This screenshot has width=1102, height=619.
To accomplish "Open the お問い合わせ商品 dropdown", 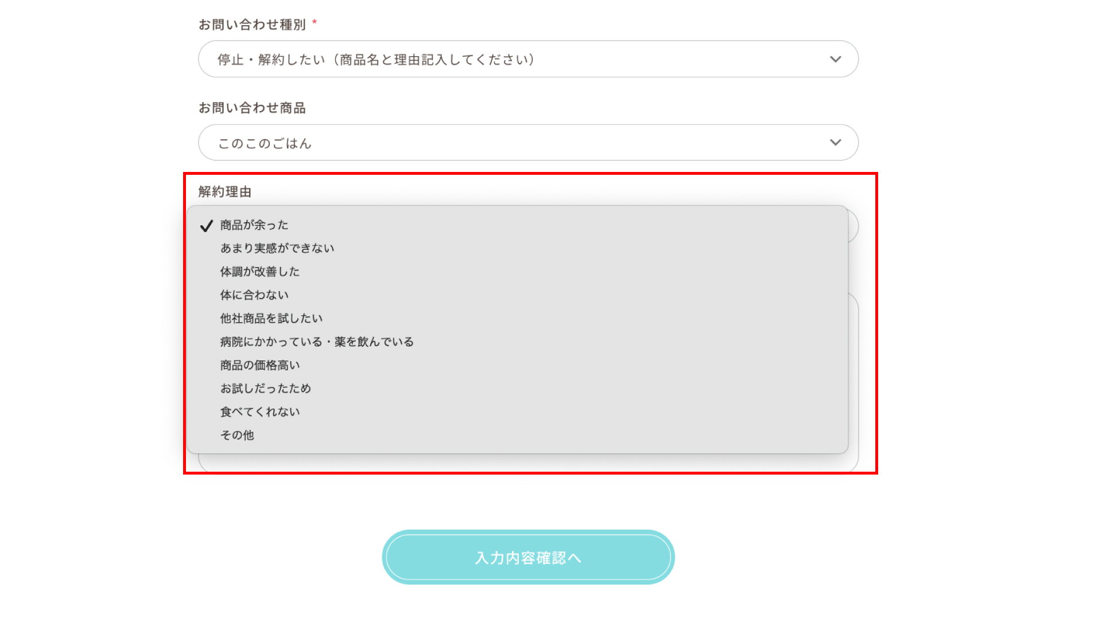I will point(528,143).
